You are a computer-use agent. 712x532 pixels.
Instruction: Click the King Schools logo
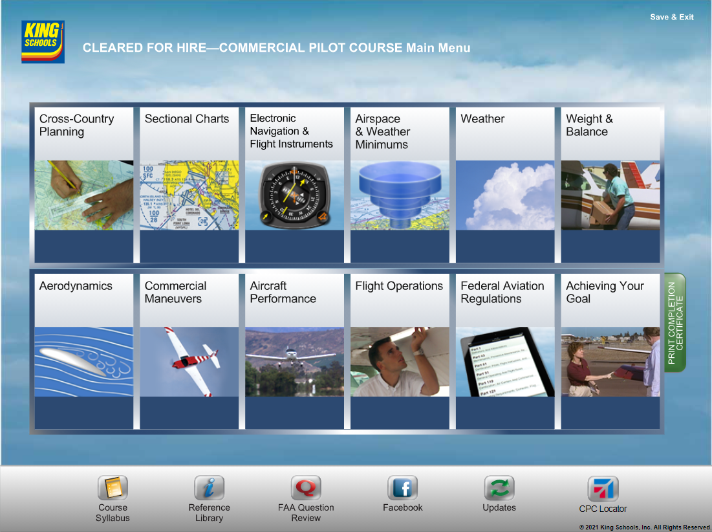coord(43,42)
